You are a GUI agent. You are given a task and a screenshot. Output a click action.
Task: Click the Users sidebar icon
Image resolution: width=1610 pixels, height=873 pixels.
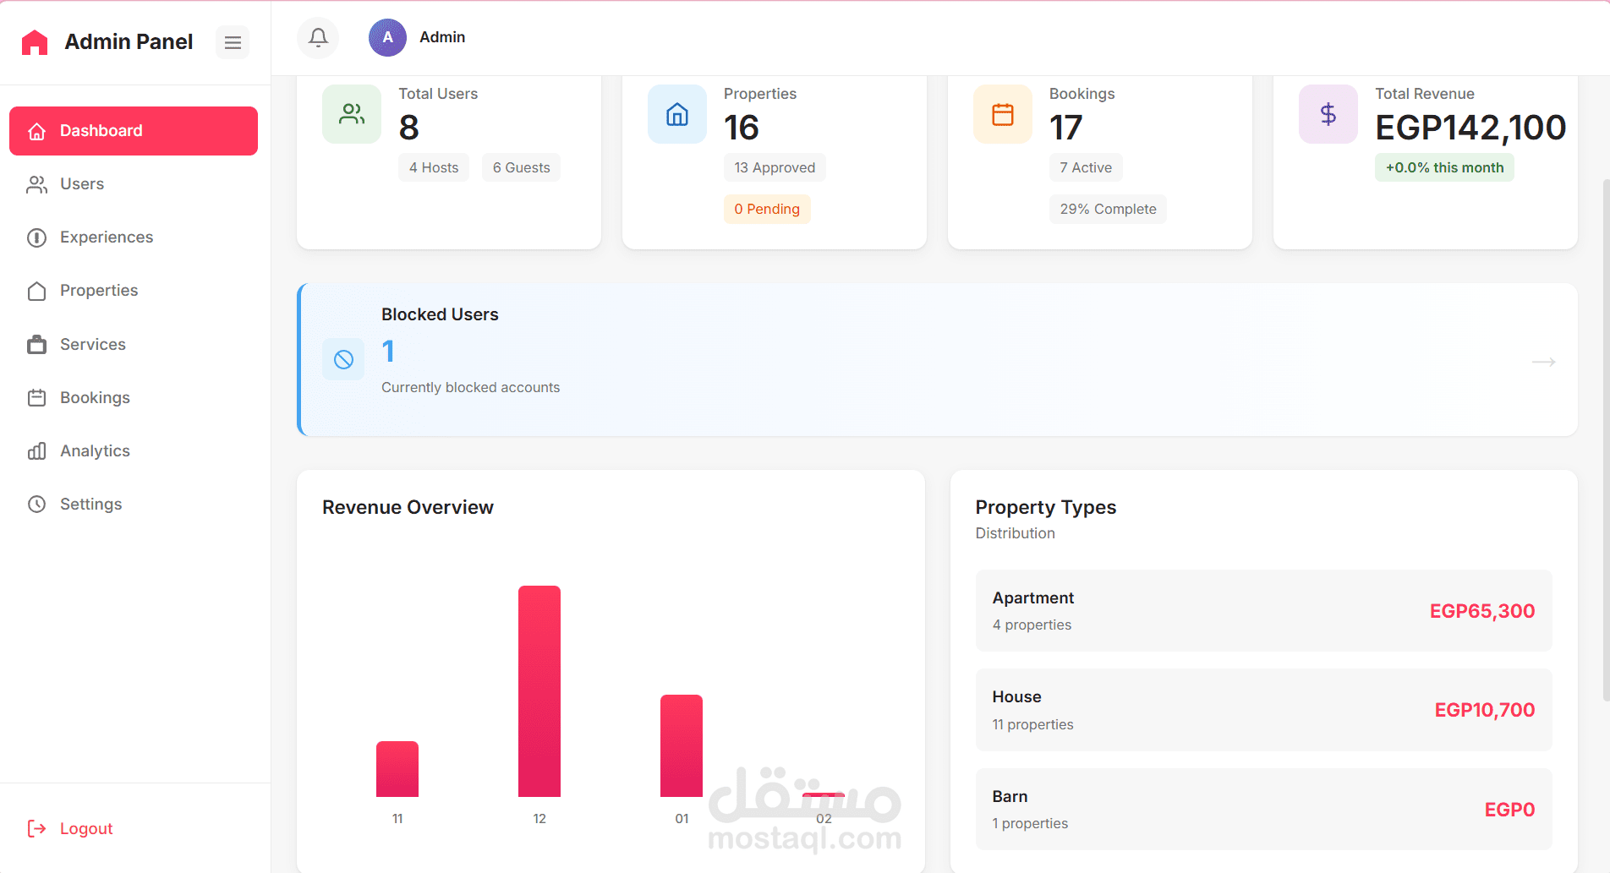point(36,184)
